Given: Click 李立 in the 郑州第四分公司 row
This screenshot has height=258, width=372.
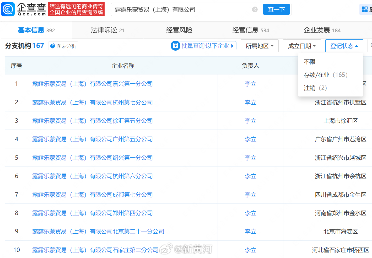Looking at the screenshot, I should pos(250,213).
